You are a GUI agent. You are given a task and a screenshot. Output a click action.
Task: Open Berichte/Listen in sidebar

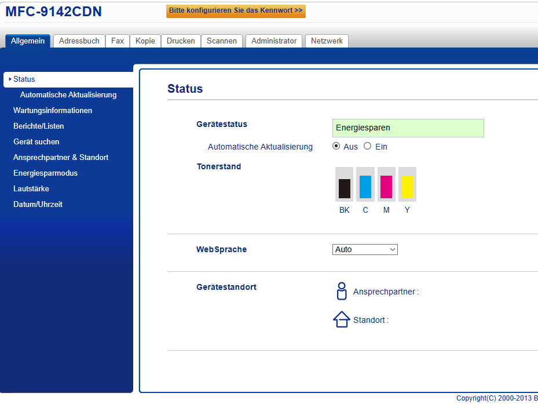tap(38, 126)
